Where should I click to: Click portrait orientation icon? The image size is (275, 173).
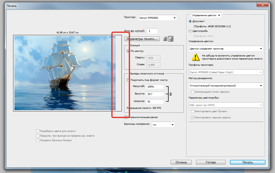coord(165,39)
